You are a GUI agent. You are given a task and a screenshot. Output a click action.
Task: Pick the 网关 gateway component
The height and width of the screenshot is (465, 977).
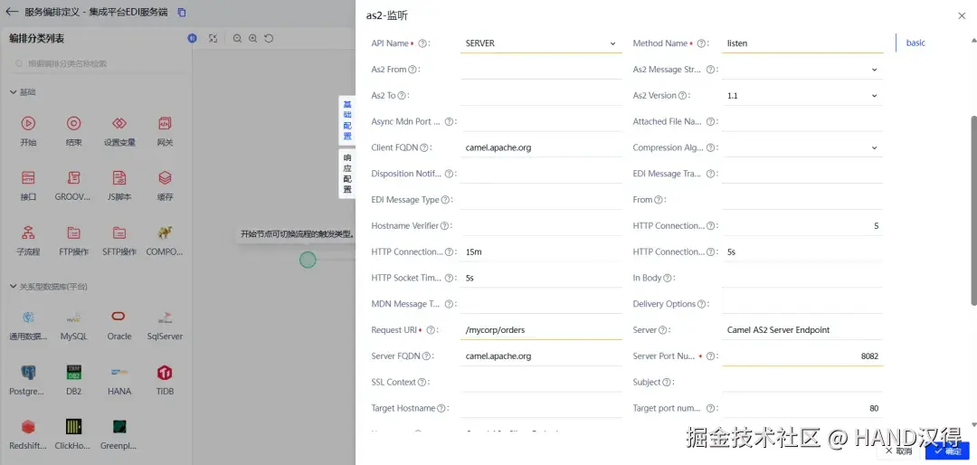(166, 123)
